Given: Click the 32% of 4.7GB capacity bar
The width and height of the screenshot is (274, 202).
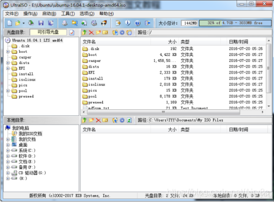Looking at the screenshot, I should (x=235, y=23).
